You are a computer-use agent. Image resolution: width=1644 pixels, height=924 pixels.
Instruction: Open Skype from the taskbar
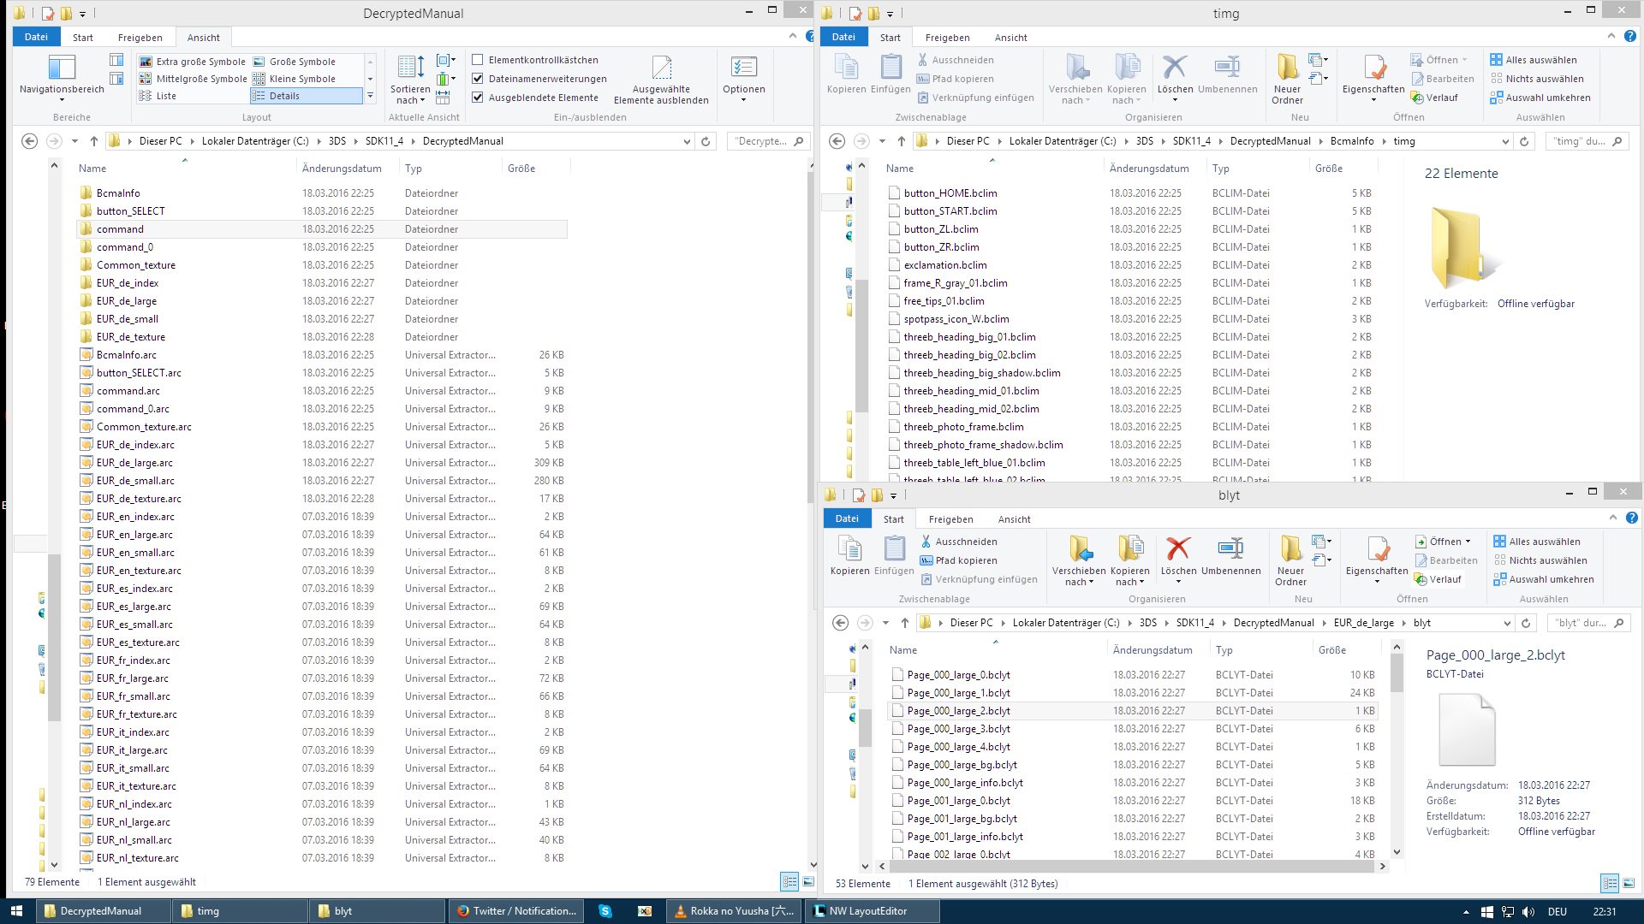[605, 911]
